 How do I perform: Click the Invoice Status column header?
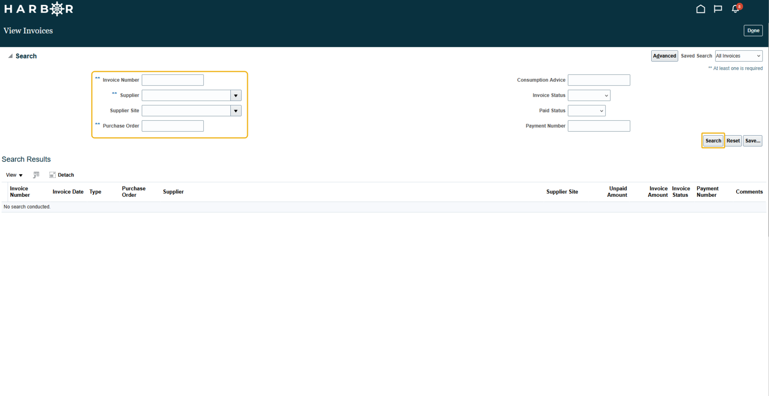681,192
